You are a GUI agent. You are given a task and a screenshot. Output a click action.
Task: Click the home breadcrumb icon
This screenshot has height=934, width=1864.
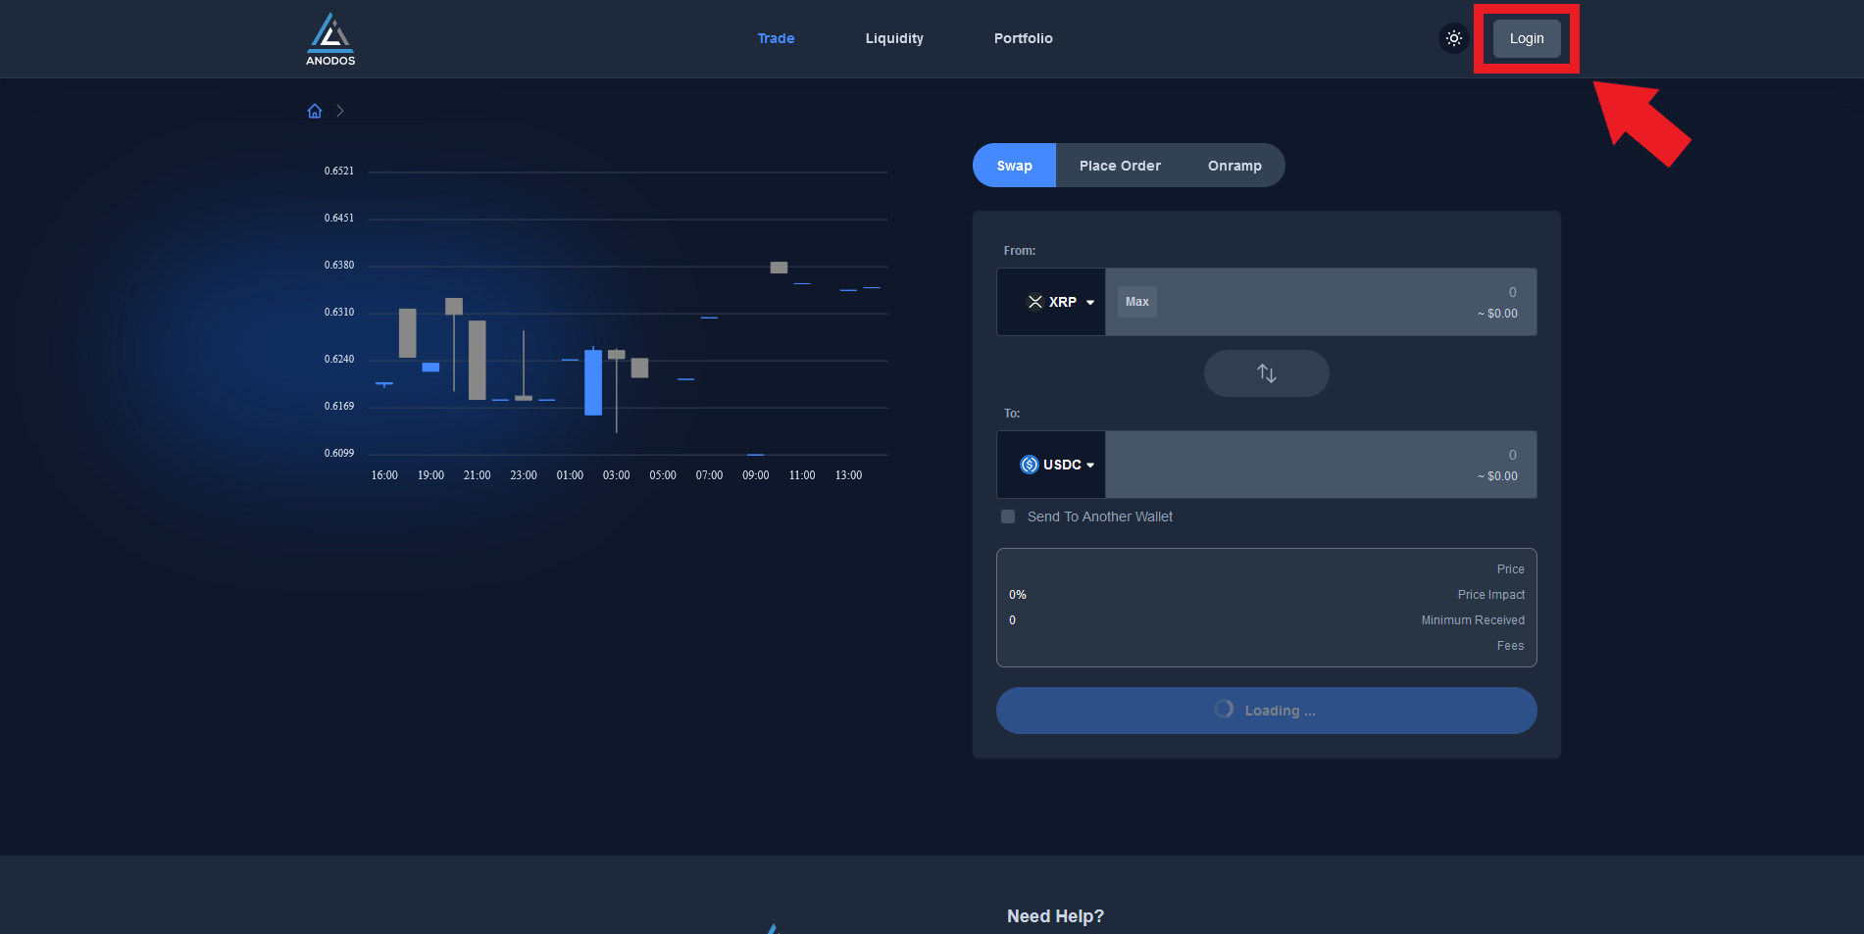(x=315, y=111)
